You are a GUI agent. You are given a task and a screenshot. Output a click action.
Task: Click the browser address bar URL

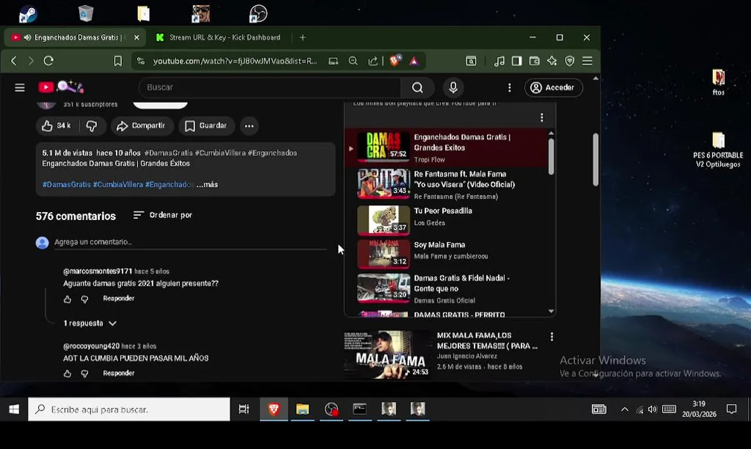(x=235, y=61)
